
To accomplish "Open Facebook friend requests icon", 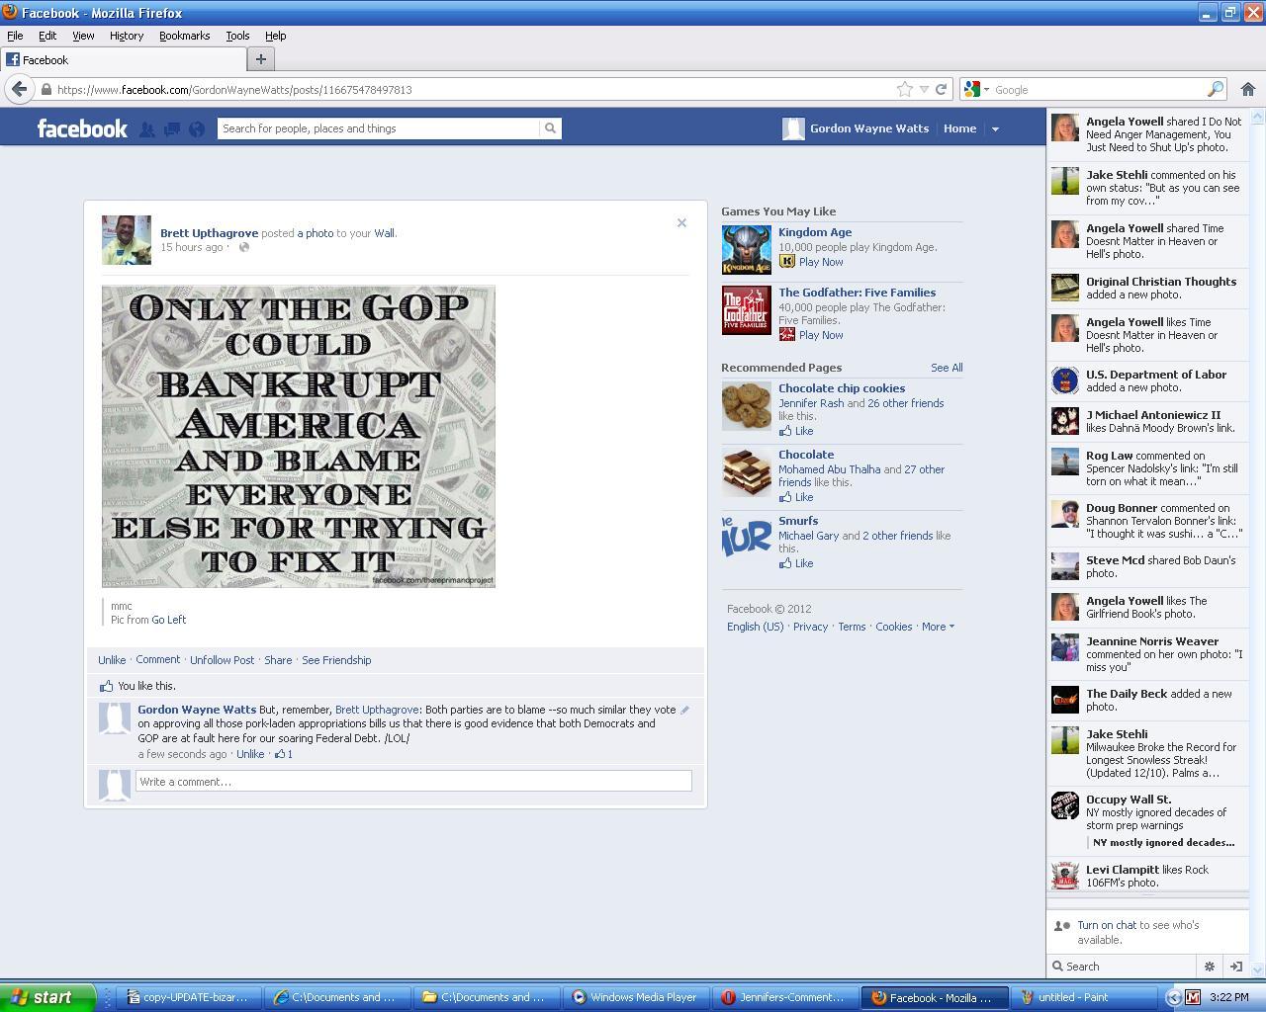I will tap(146, 128).
